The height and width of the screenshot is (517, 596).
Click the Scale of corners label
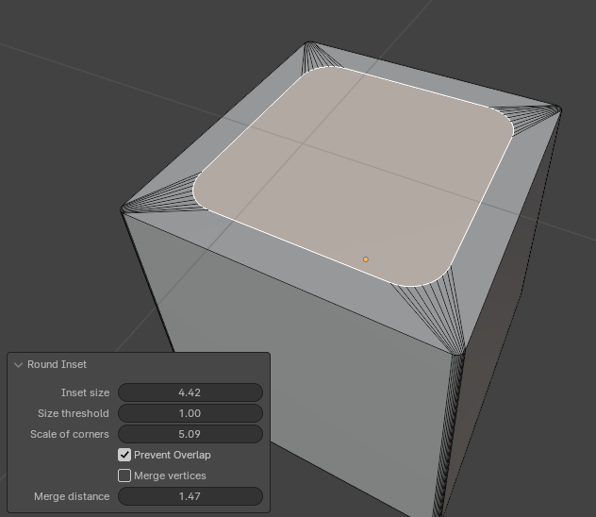pos(70,434)
